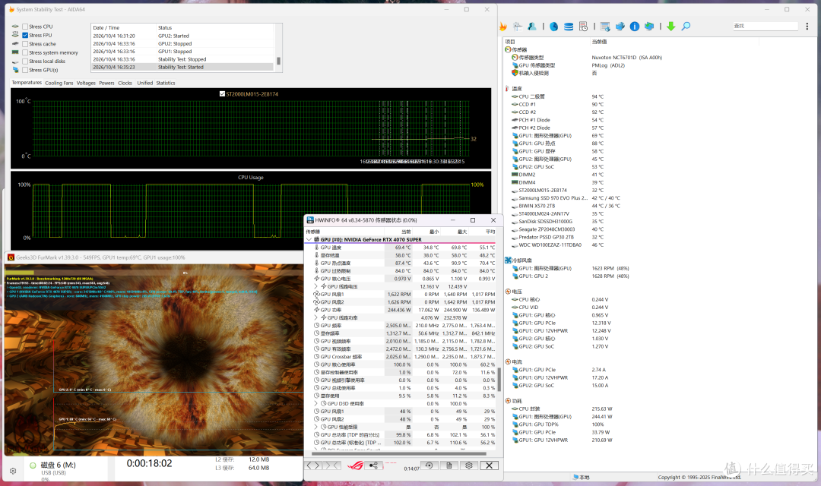This screenshot has width=821, height=486.
Task: Click the green download arrow icon
Action: [x=670, y=26]
